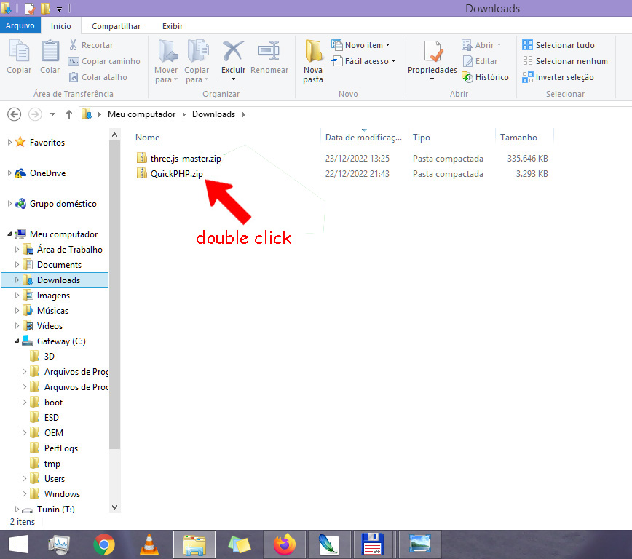This screenshot has width=632, height=559.
Task: Open the Fácil acesso dropdown
Action: (x=363, y=61)
